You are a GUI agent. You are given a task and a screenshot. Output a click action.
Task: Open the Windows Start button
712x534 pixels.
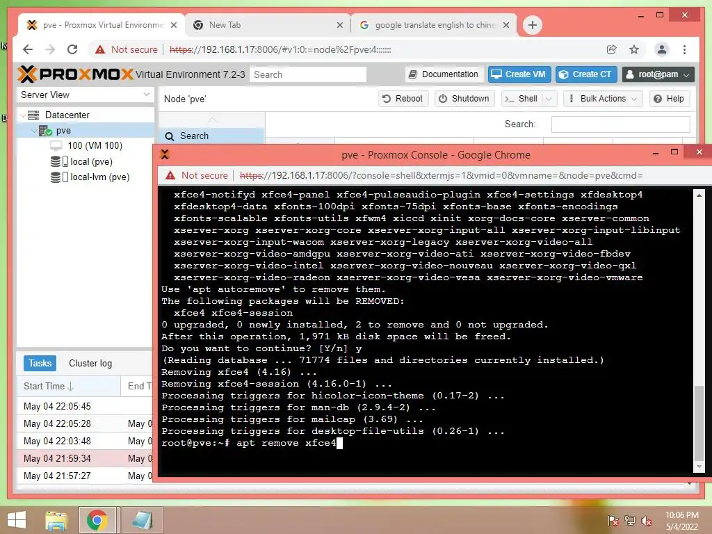pos(17,520)
